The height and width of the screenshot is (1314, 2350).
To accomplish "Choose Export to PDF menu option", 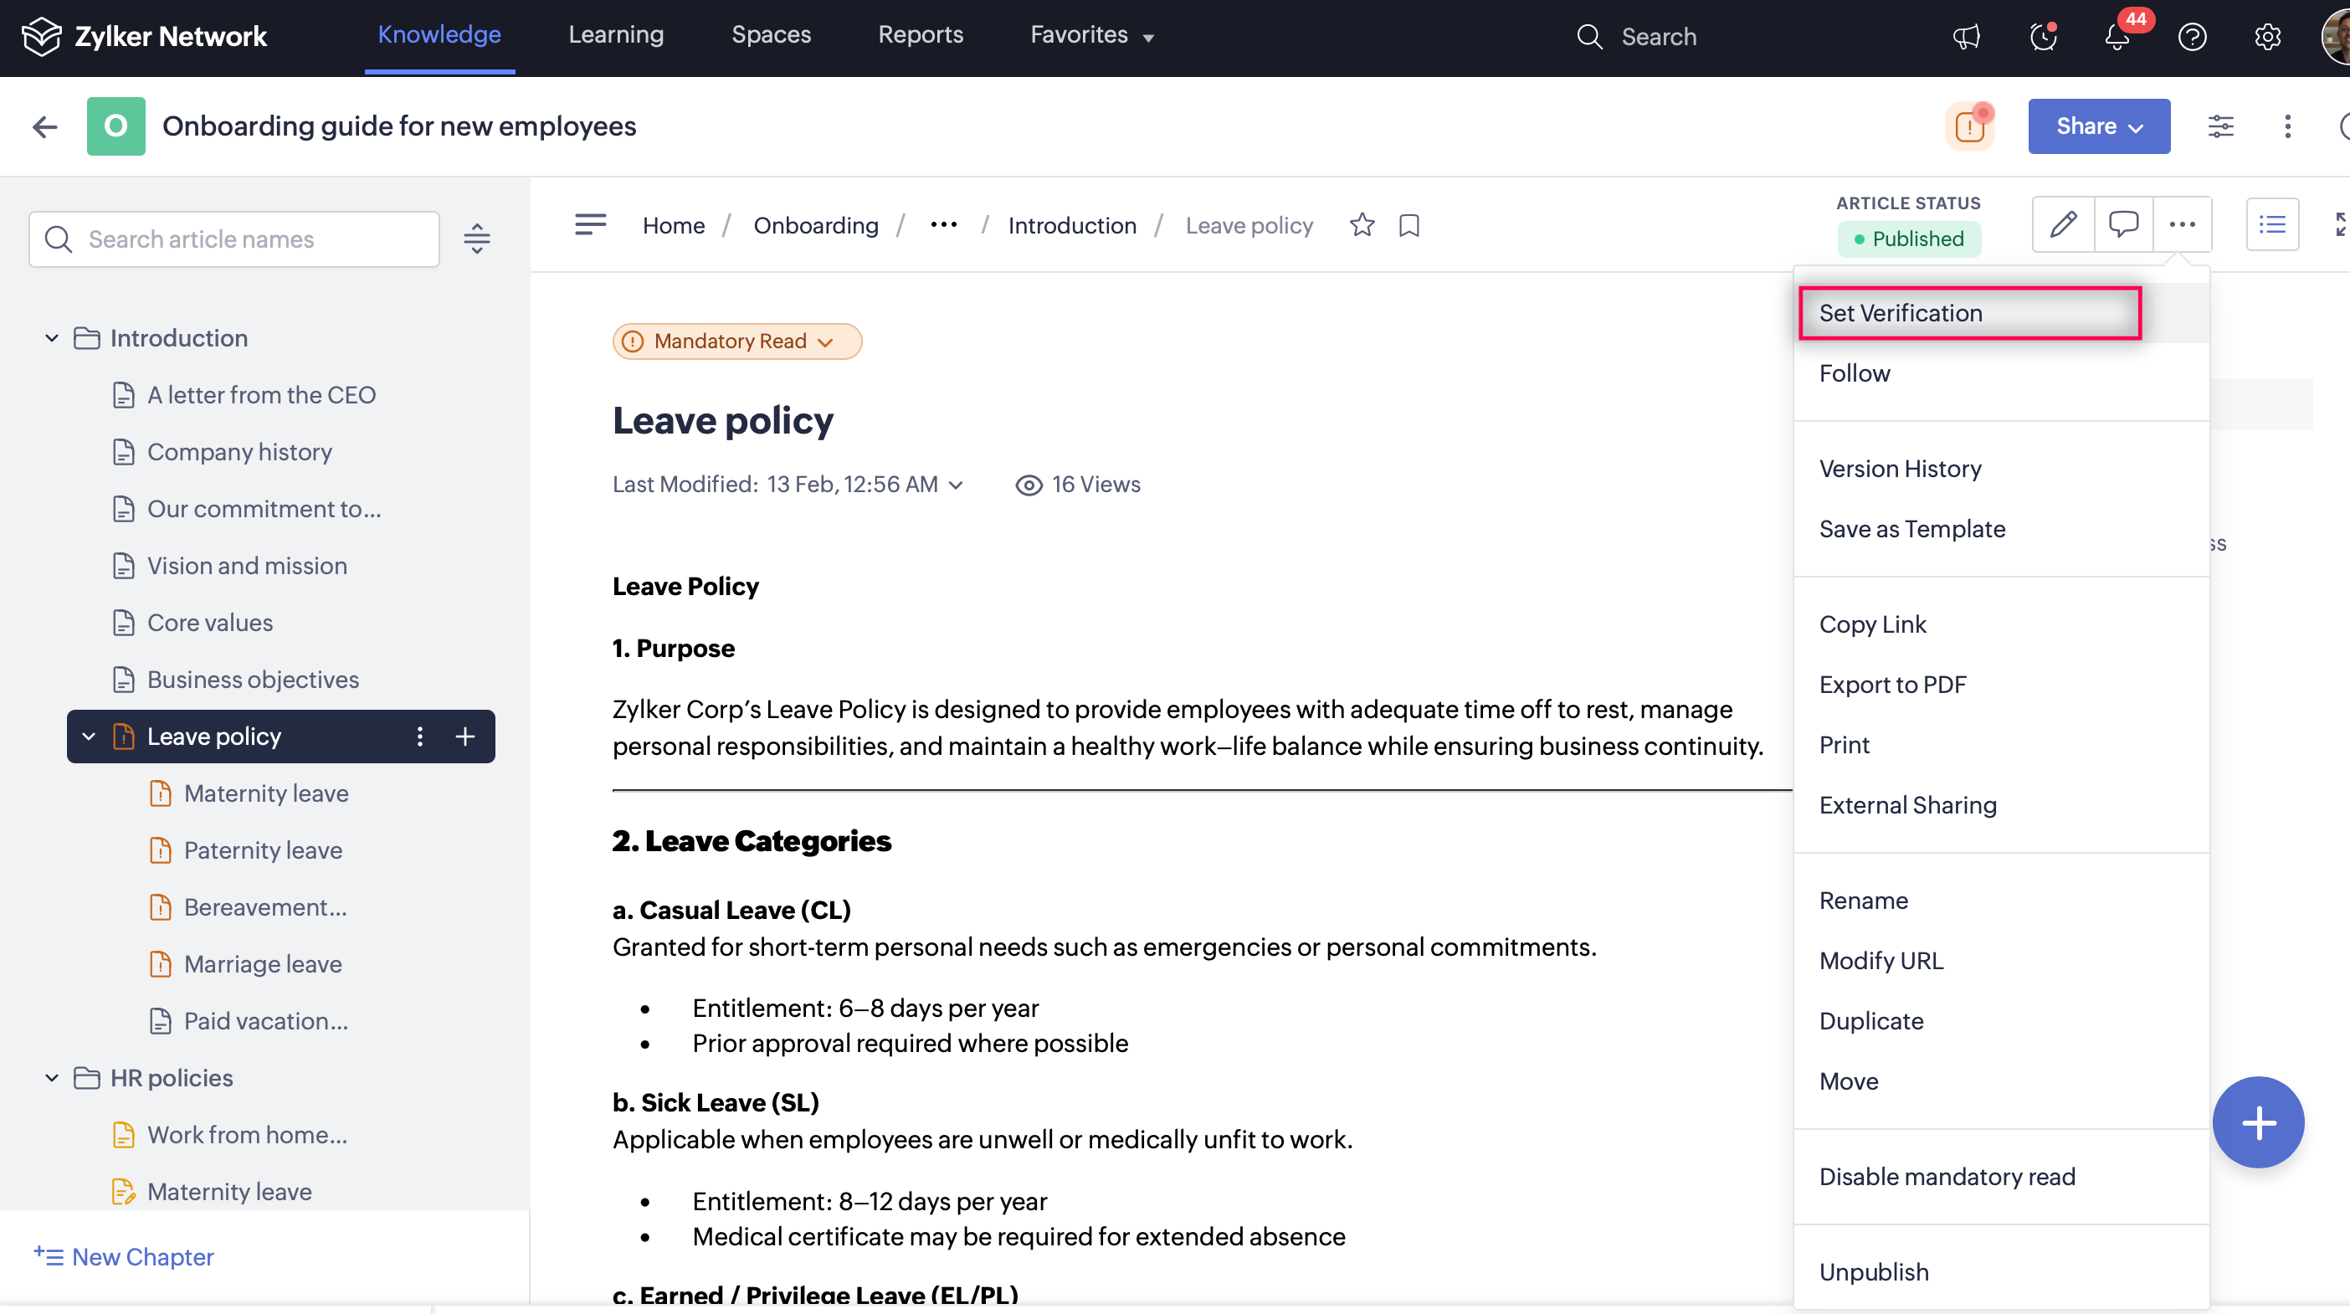I will click(x=1892, y=685).
